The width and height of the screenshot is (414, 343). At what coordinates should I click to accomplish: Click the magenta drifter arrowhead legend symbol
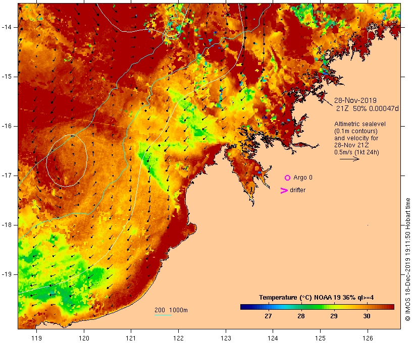pyautogui.click(x=284, y=191)
